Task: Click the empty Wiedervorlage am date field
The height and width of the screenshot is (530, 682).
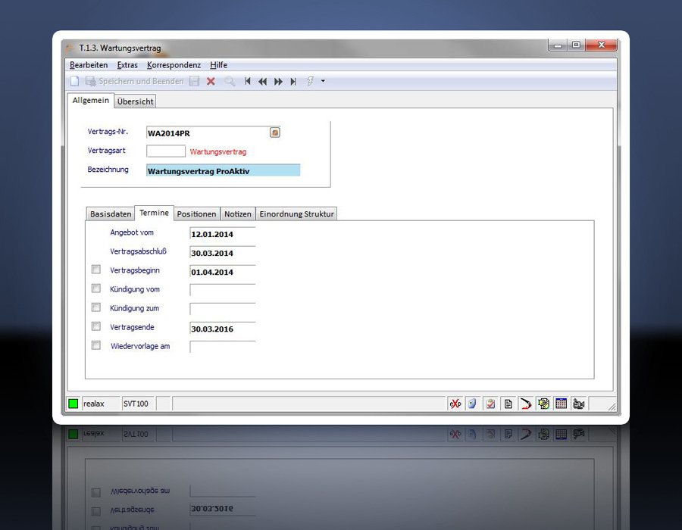Action: [x=223, y=347]
